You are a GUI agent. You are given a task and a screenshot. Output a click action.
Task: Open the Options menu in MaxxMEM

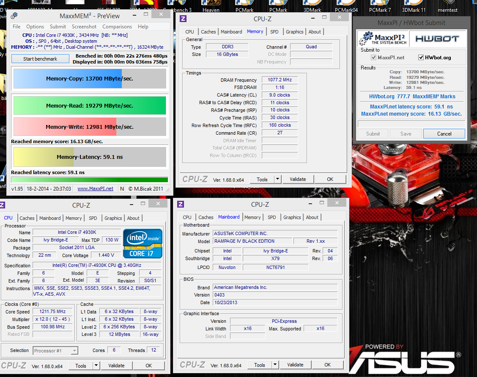[x=35, y=27]
